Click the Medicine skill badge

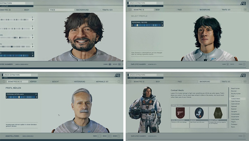[199, 113]
